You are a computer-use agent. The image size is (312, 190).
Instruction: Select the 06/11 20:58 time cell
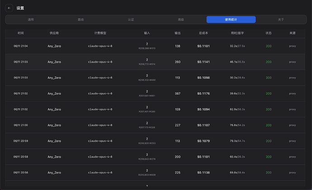click(21, 157)
